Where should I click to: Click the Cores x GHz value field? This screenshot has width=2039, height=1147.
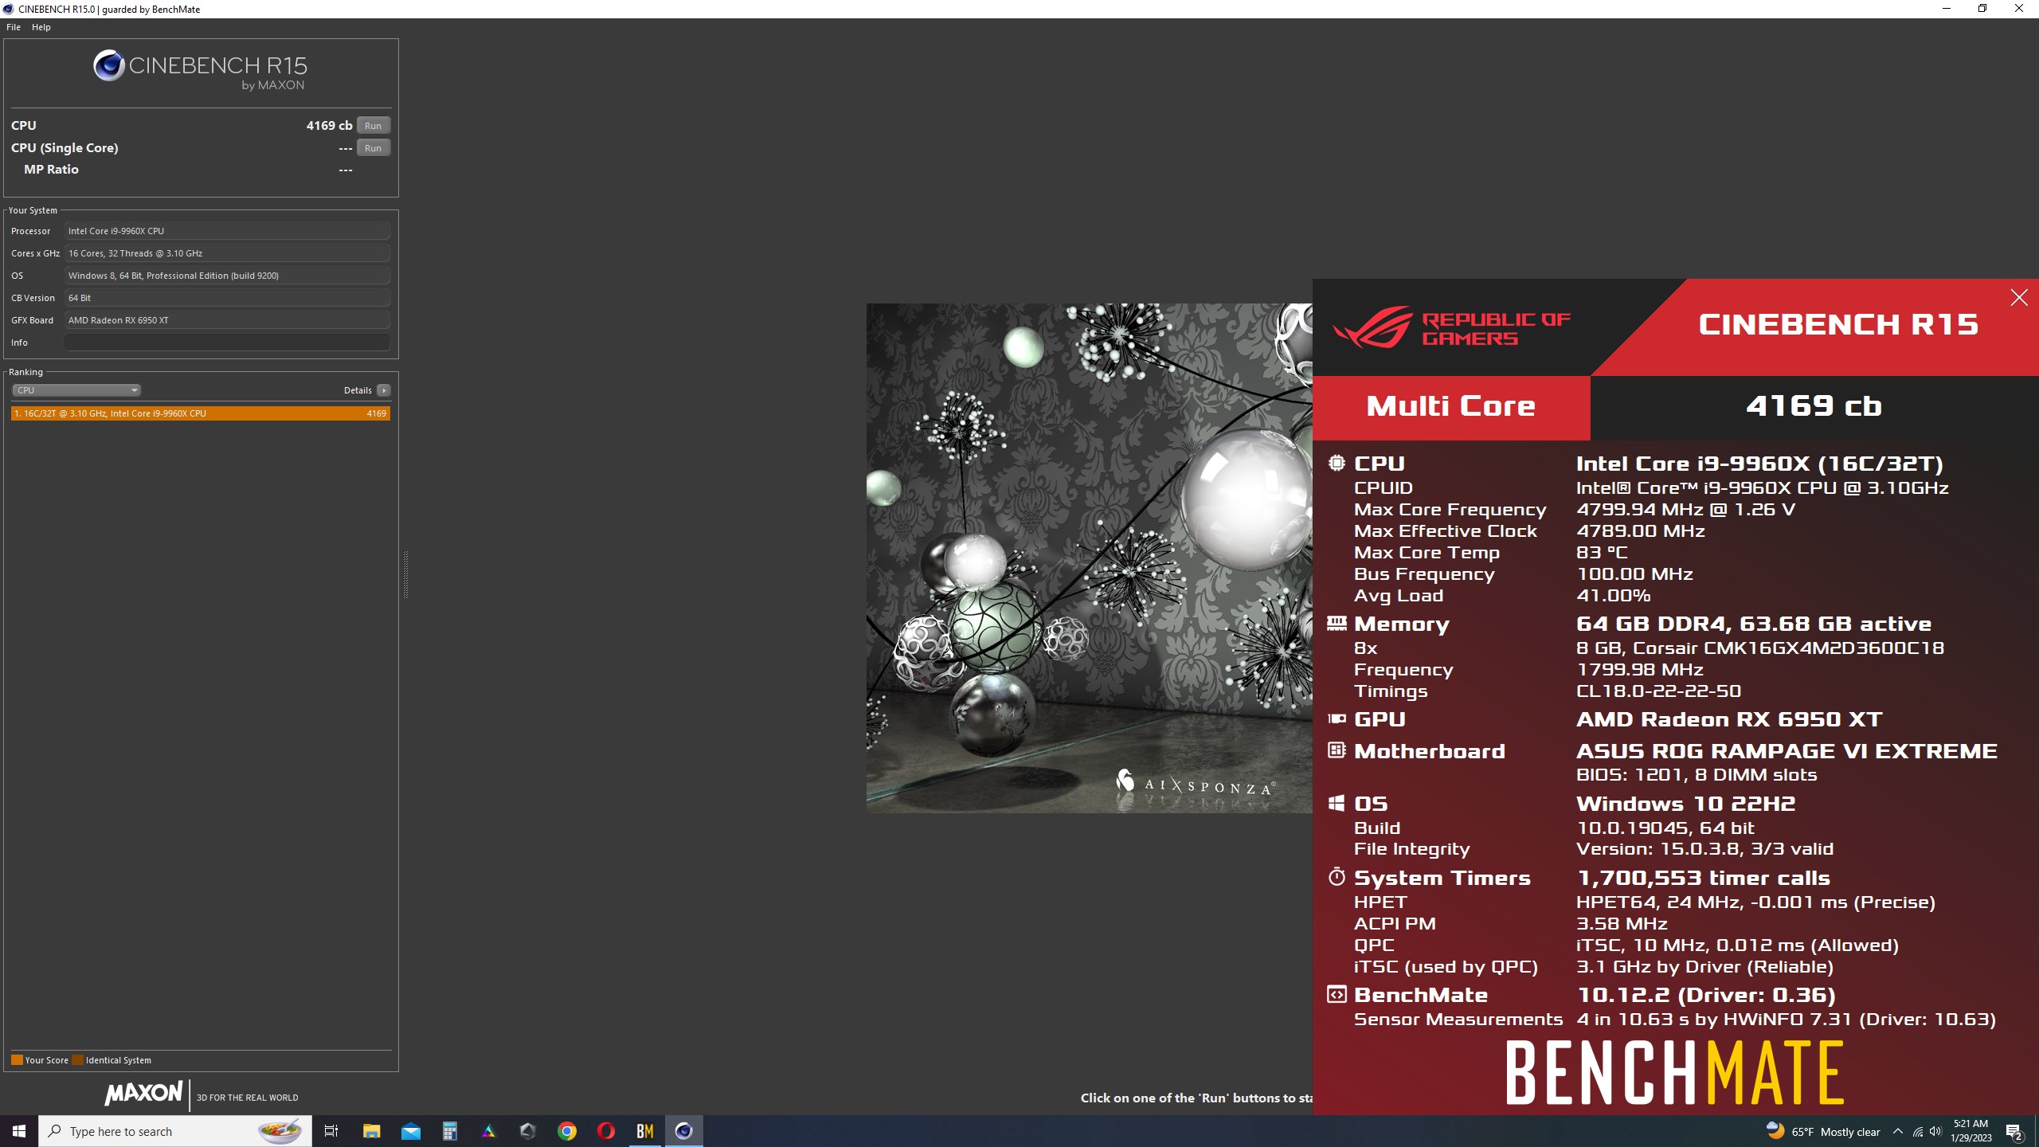pos(227,253)
